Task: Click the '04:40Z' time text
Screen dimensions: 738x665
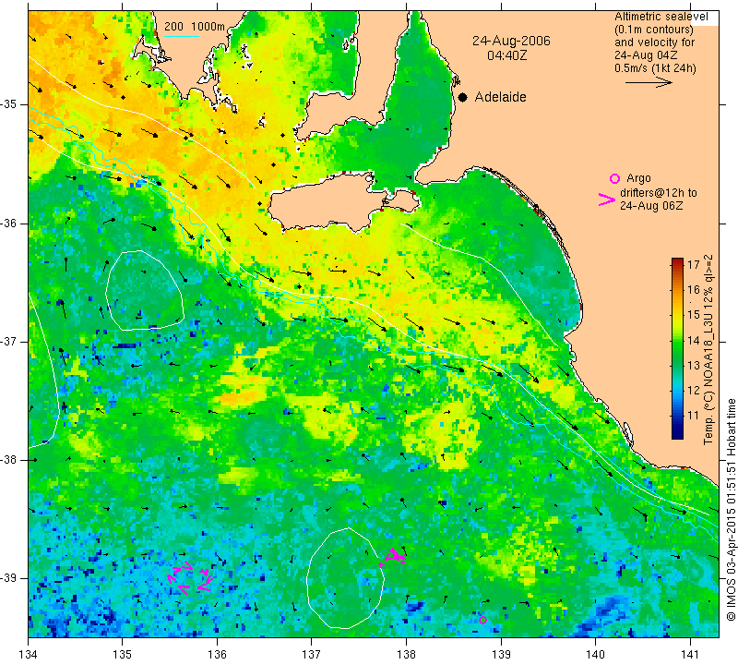Action: [x=506, y=55]
